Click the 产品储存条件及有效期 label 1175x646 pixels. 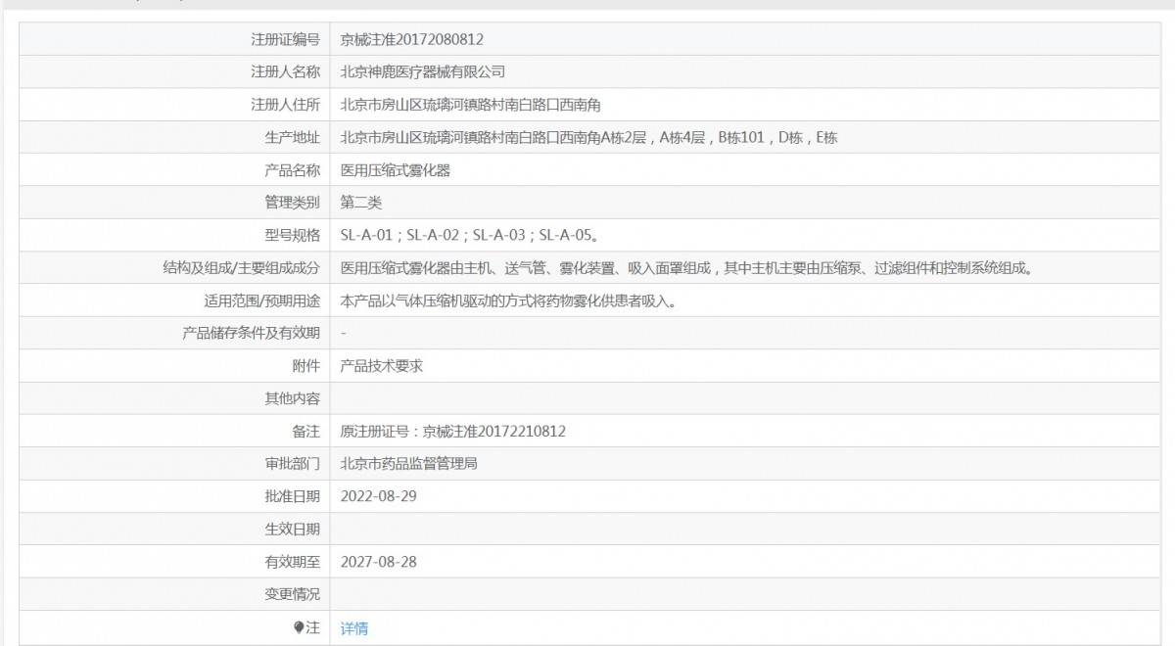(252, 334)
